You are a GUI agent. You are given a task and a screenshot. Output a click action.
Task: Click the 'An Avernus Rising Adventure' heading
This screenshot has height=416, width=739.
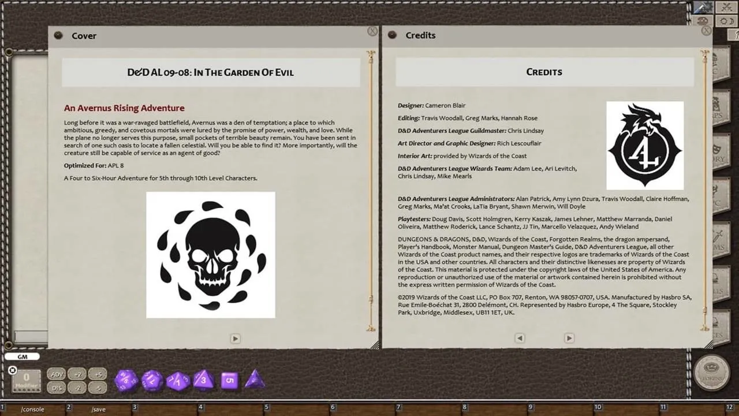point(124,108)
